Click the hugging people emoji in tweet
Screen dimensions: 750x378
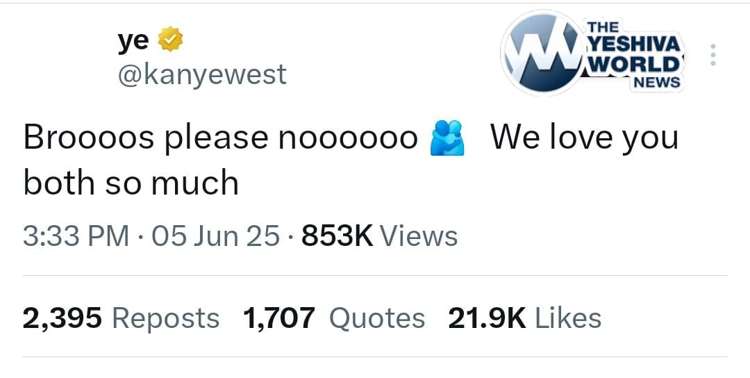tap(447, 138)
